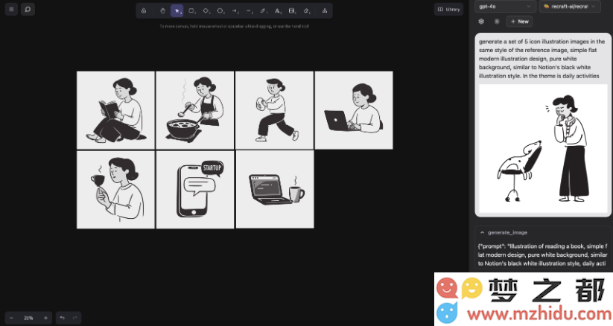613x326 pixels.
Task: Select the Hand pan tool
Action: pos(163,10)
